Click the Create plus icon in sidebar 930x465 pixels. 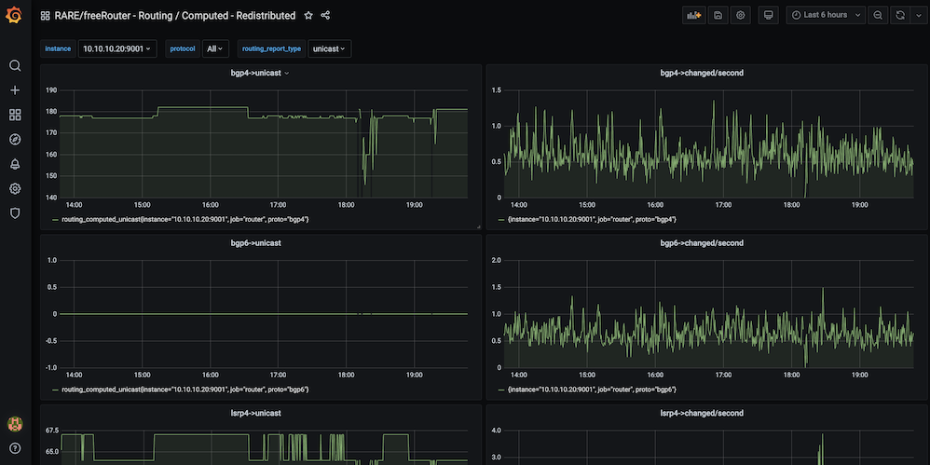15,90
